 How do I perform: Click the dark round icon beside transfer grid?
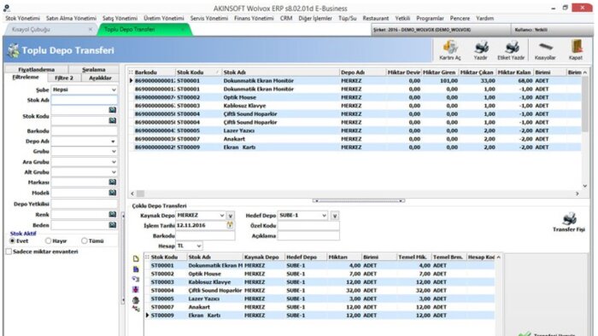pos(136,300)
